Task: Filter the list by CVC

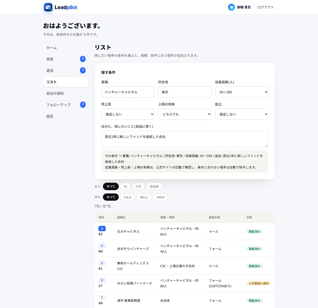Action: pyautogui.click(x=138, y=186)
